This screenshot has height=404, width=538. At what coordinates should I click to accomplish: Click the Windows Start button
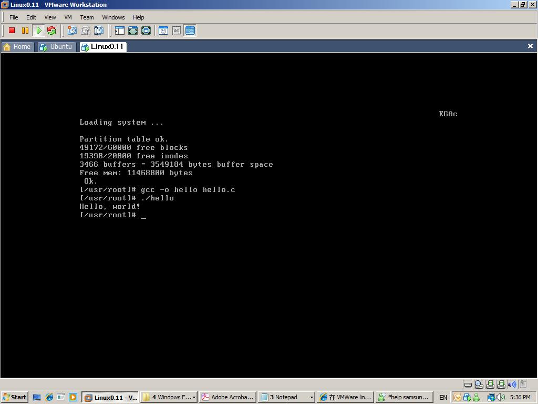coord(14,397)
